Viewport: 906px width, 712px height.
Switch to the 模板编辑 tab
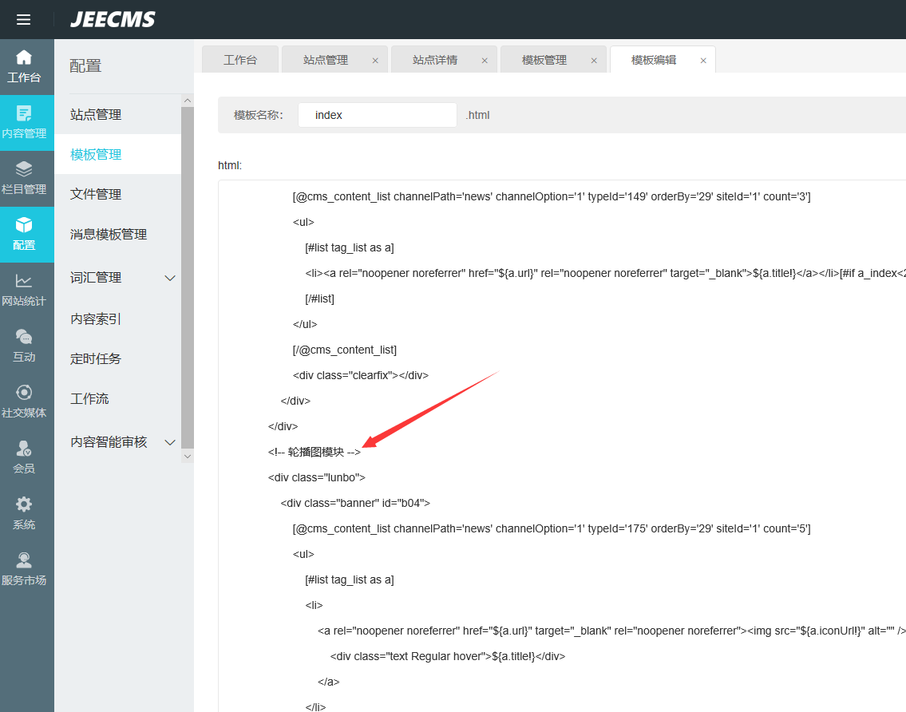(654, 60)
